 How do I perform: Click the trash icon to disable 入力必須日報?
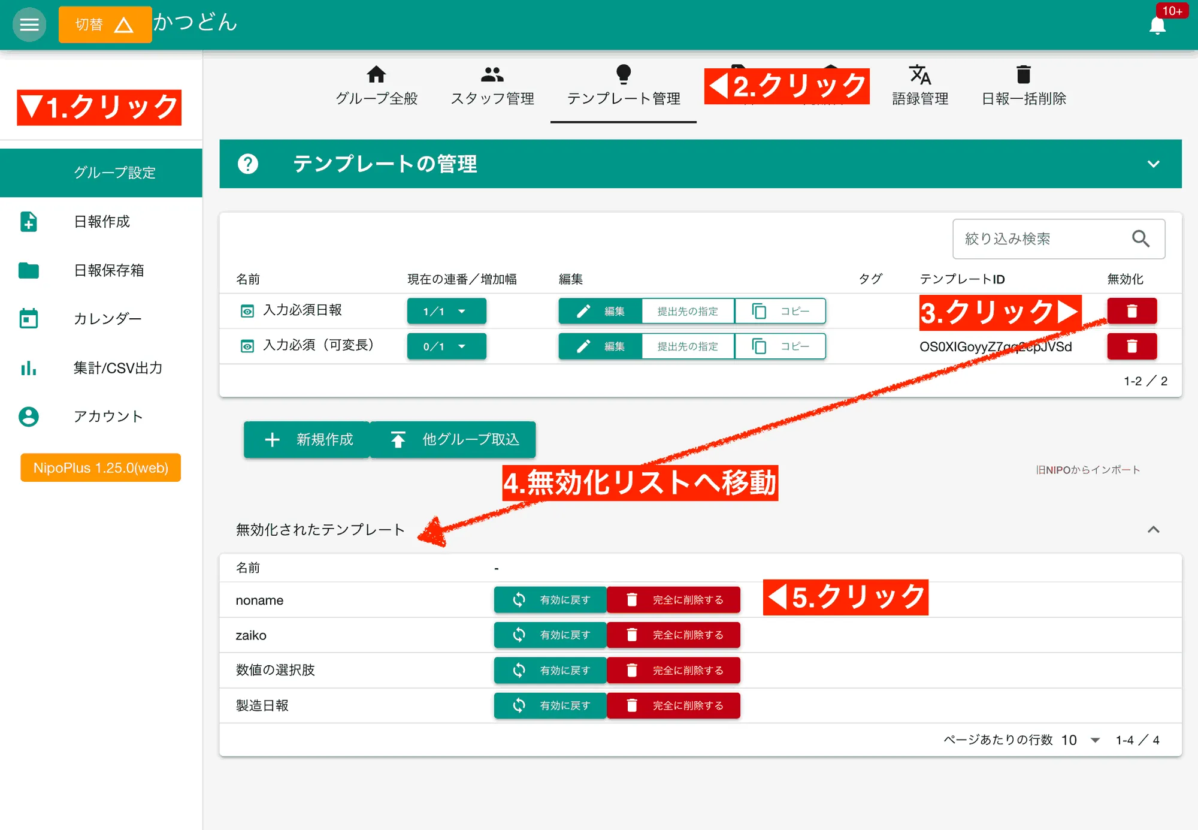1132,310
